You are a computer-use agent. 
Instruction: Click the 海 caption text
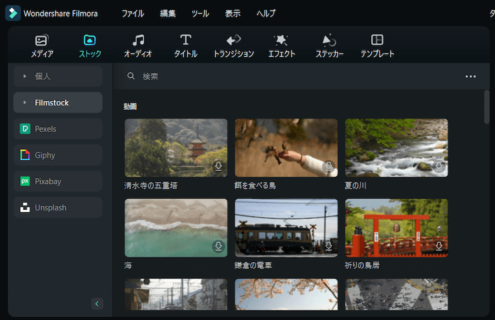coord(128,265)
